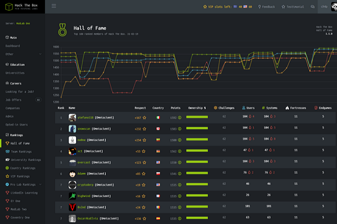The width and height of the screenshot is (337, 224).
Task: Click the Feedback link in header
Action: [x=267, y=7]
